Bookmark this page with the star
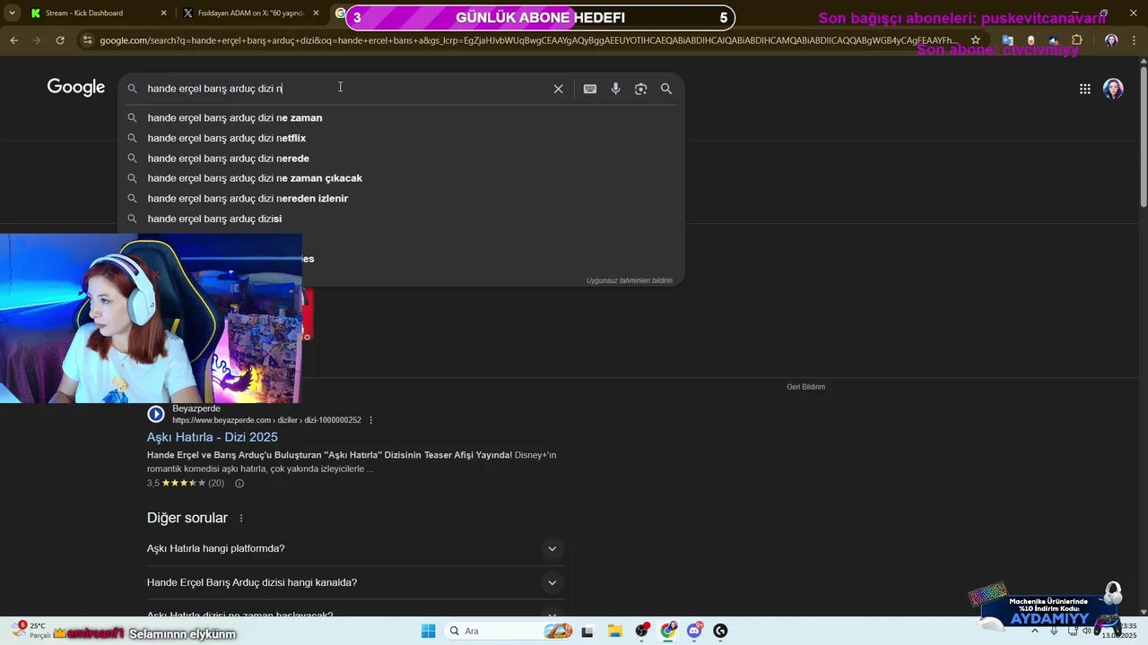 coord(975,40)
